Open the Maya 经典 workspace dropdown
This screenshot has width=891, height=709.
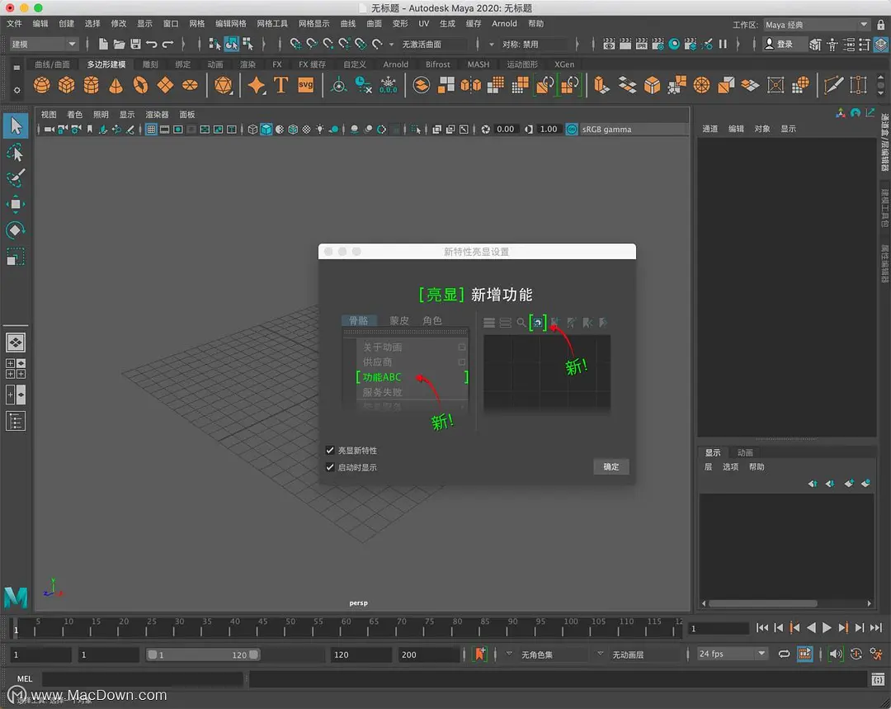click(816, 25)
